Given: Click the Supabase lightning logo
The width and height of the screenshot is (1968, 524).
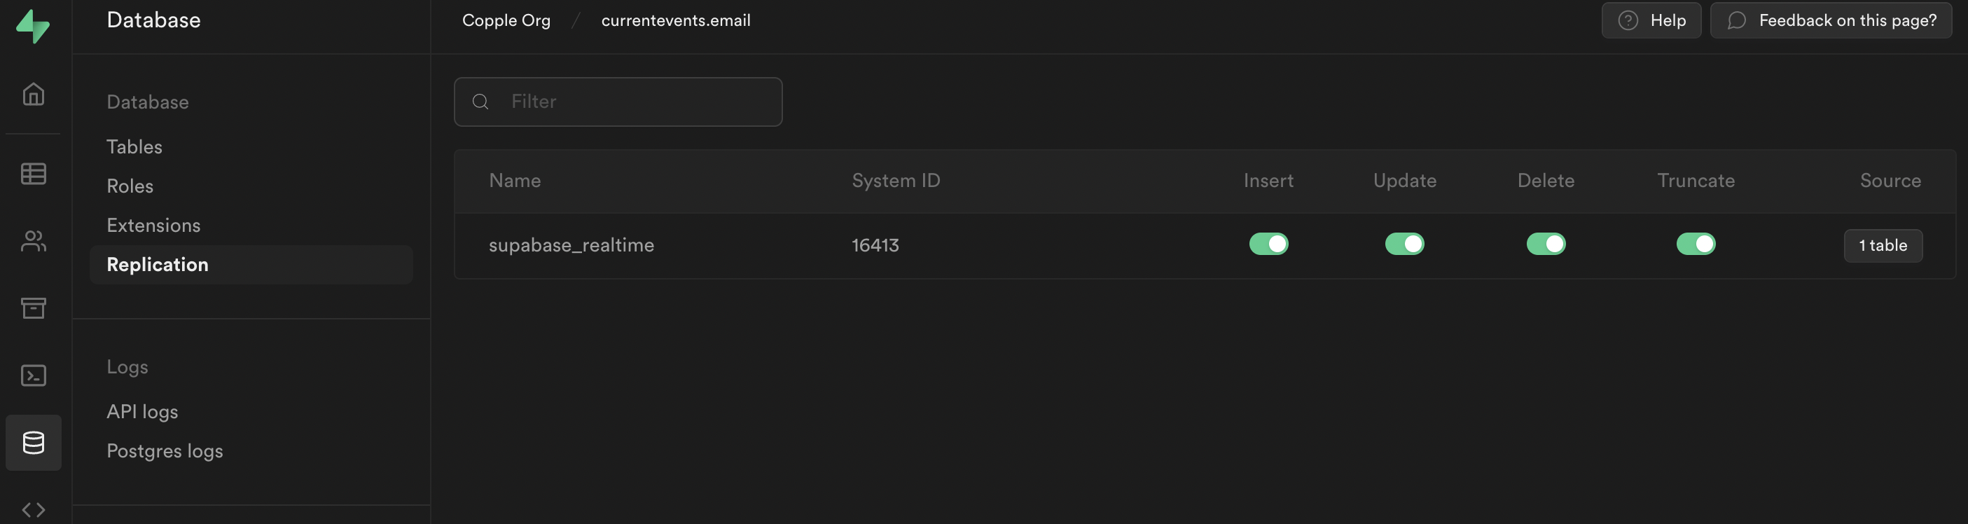Looking at the screenshot, I should pos(34,26).
